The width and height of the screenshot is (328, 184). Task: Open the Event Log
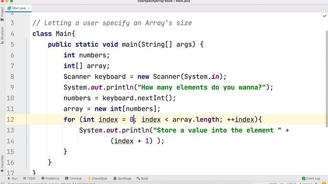pos(311,178)
